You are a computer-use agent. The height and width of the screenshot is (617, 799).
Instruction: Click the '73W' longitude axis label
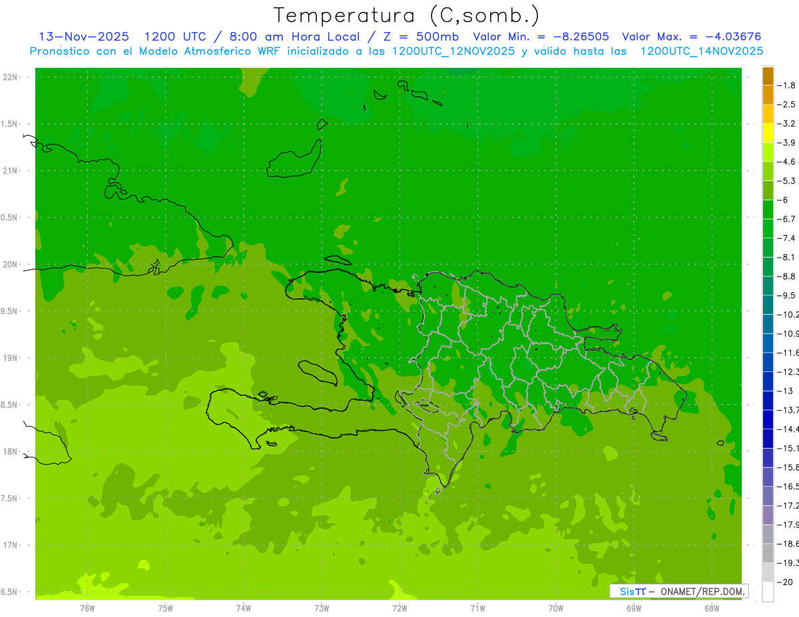coord(322,608)
